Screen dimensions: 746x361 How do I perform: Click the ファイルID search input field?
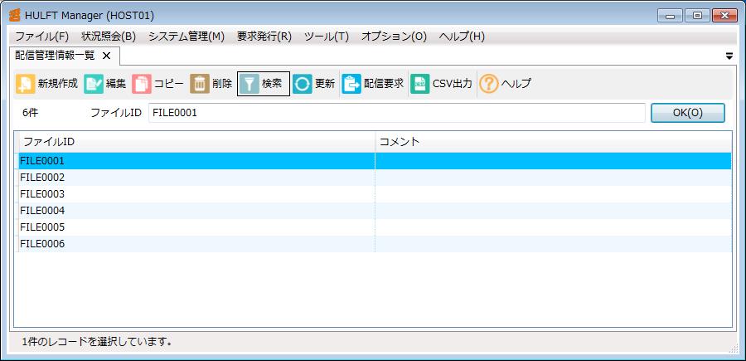pos(397,113)
